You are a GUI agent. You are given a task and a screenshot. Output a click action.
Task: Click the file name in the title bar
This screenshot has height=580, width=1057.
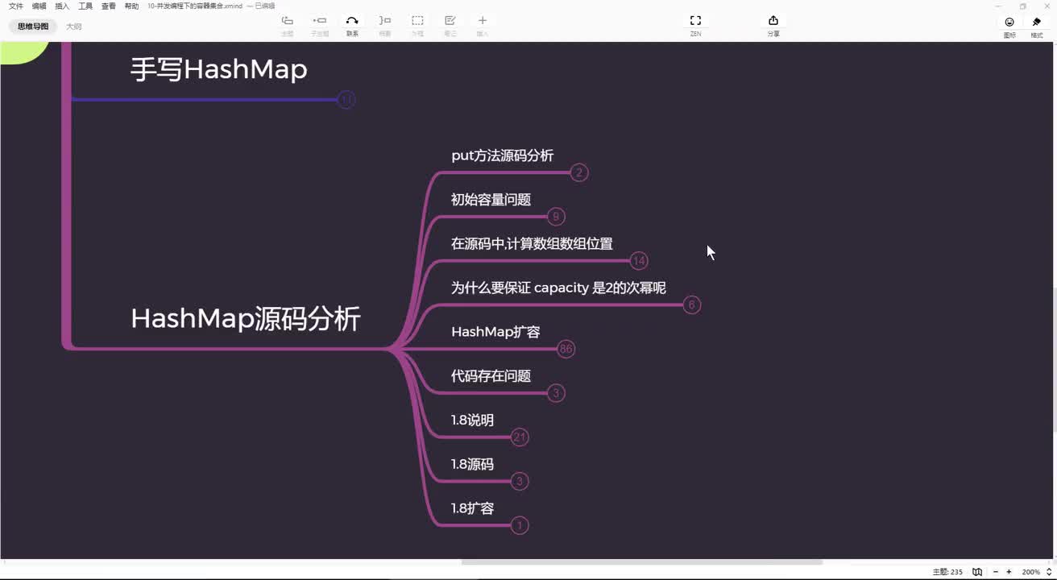(x=195, y=6)
